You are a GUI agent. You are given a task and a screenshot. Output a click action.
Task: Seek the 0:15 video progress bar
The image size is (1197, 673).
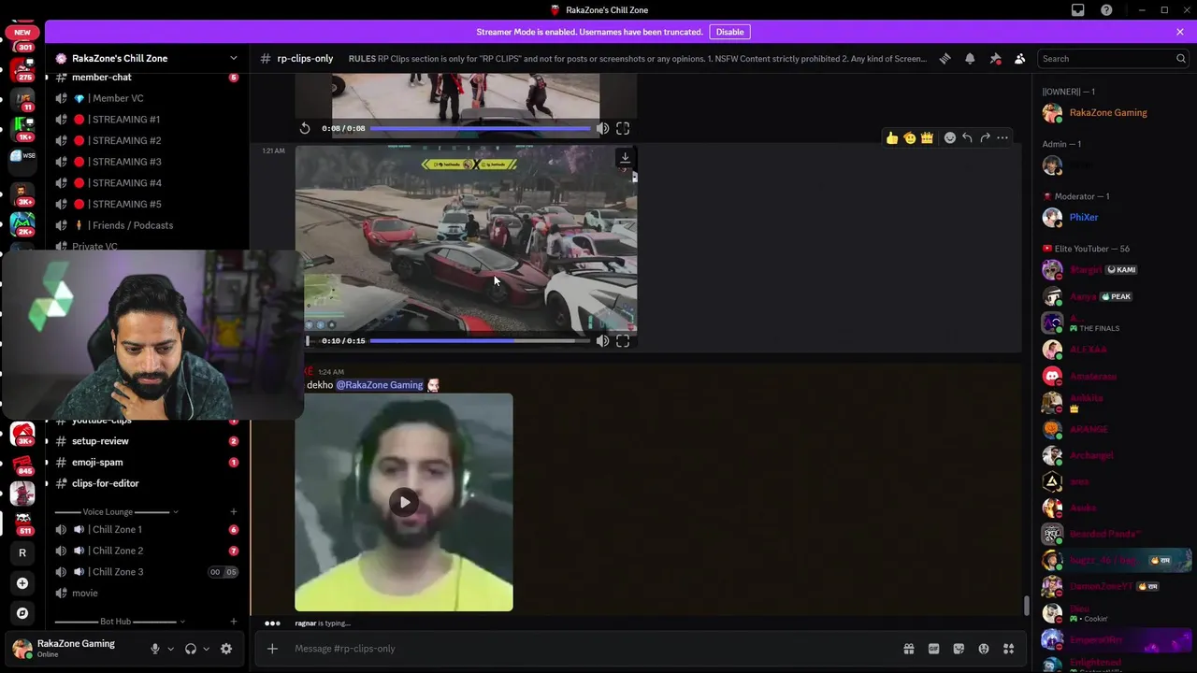tap(480, 341)
